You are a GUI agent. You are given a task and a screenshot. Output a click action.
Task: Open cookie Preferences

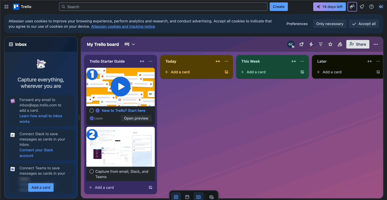pyautogui.click(x=297, y=24)
